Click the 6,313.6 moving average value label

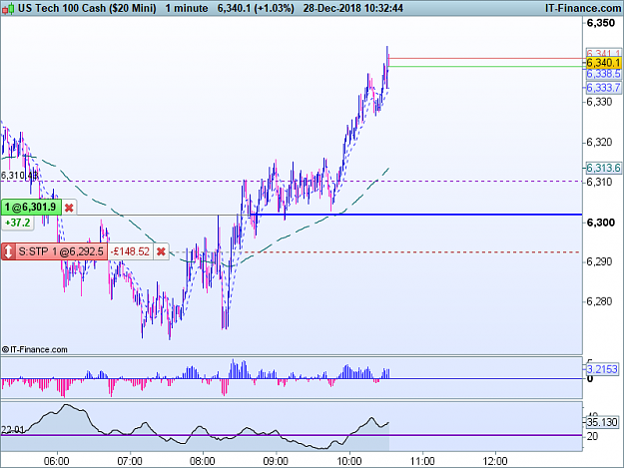click(x=603, y=169)
